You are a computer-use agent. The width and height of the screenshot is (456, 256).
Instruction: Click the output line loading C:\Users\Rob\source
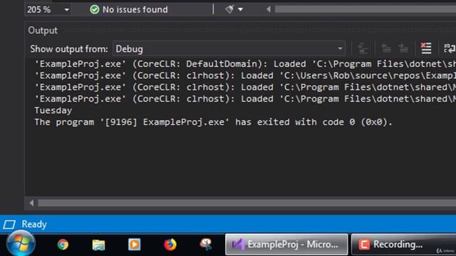coord(245,76)
